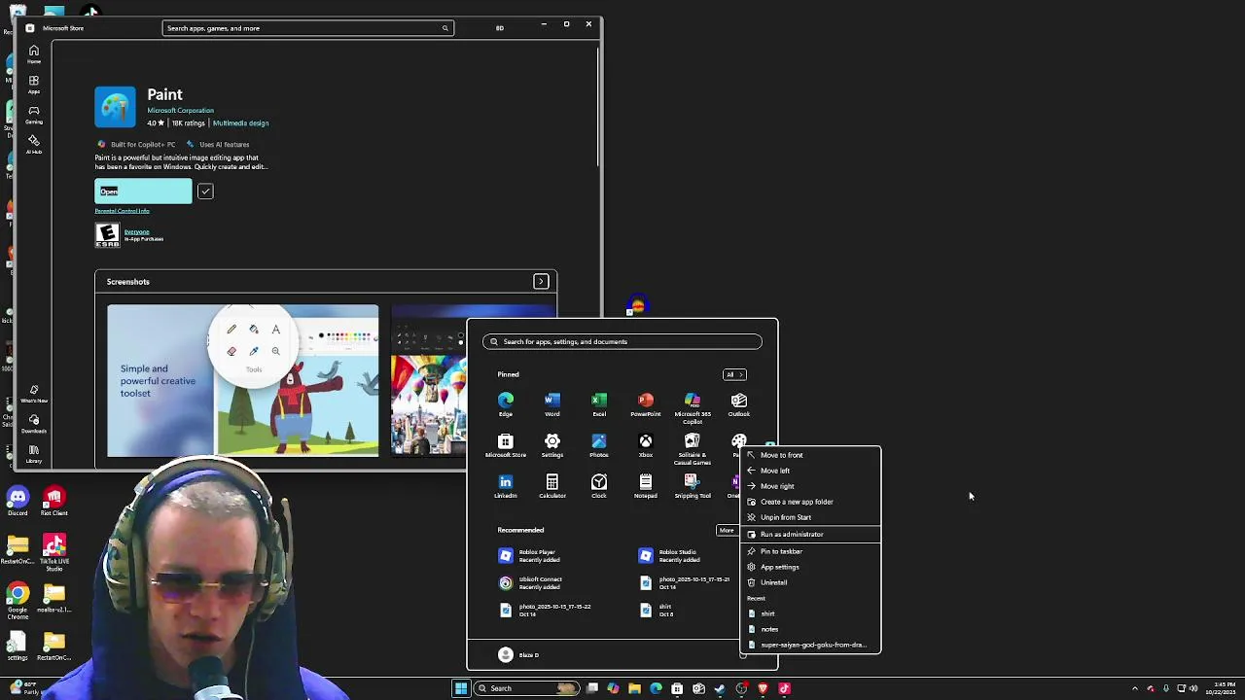
Task: Select Create a new app folder
Action: click(810, 502)
